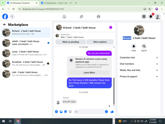Open the emoji picker smiley
This screenshot has width=165, height=124.
(106, 112)
